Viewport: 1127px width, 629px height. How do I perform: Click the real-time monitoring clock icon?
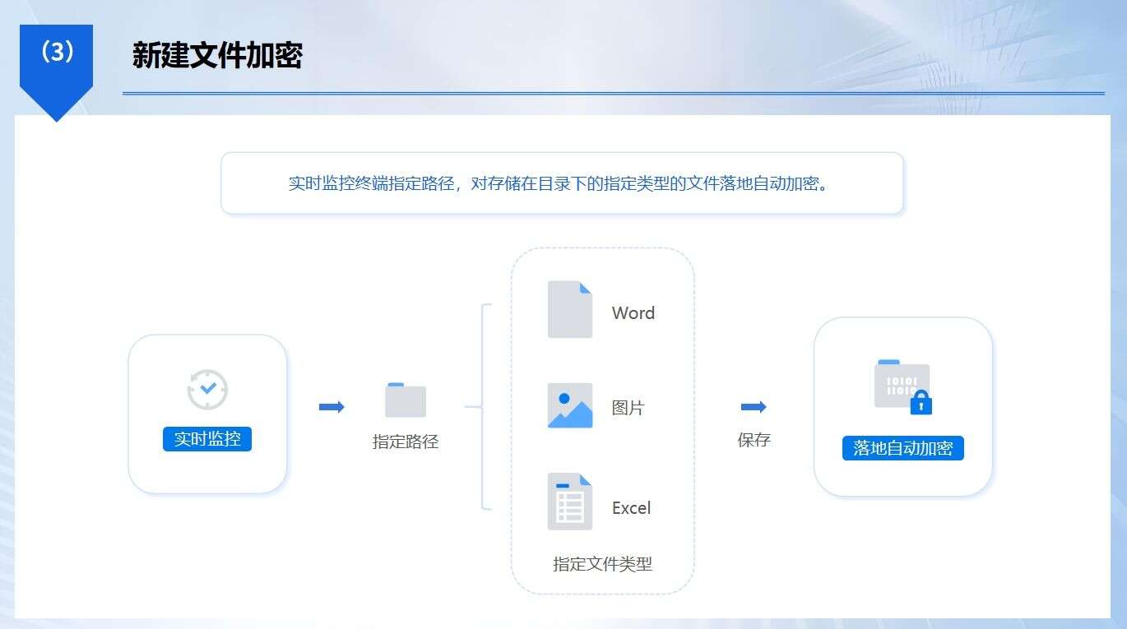click(206, 390)
